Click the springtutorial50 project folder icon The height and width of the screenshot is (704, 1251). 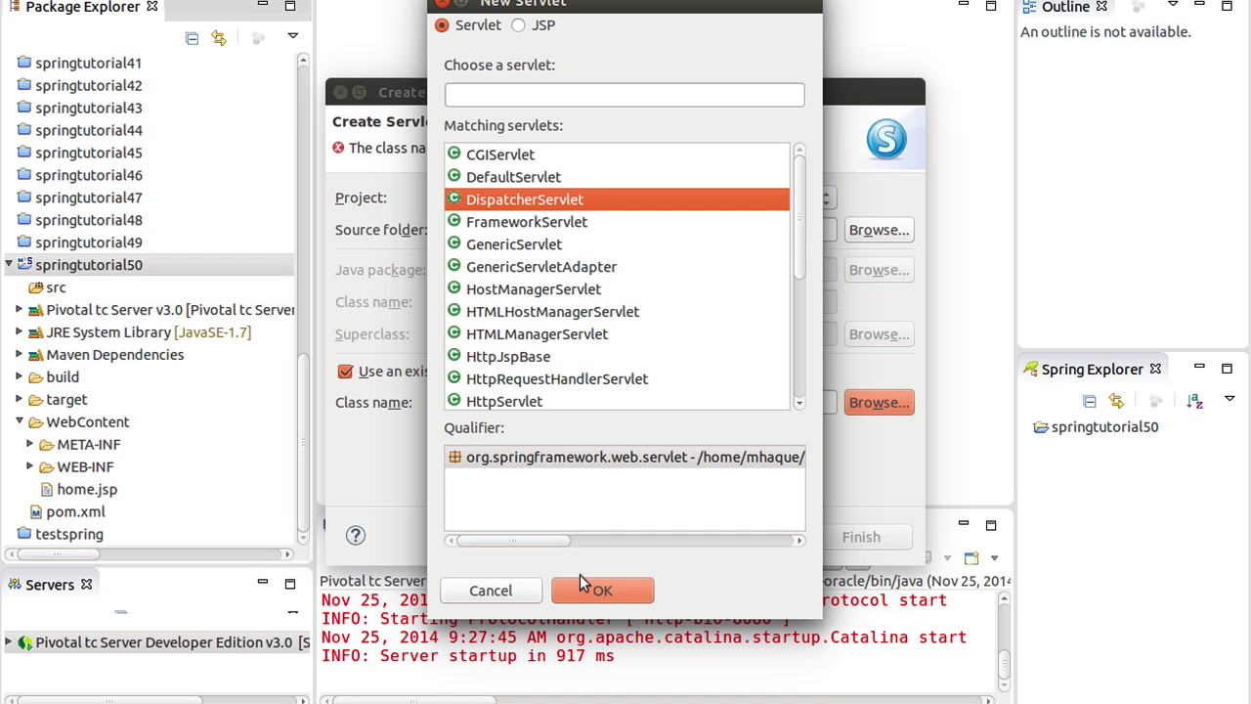(x=25, y=265)
